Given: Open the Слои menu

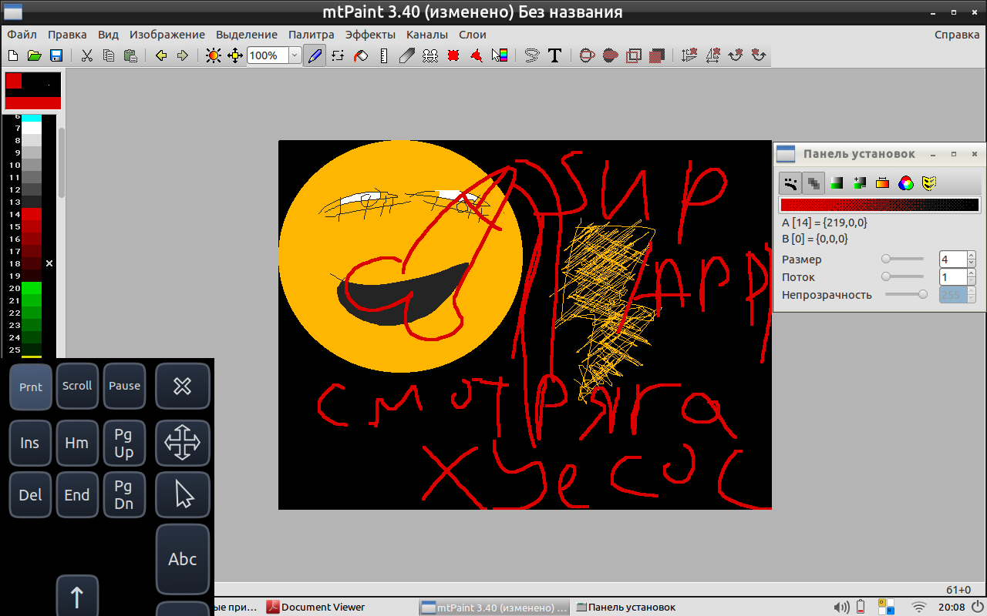Looking at the screenshot, I should (x=473, y=35).
